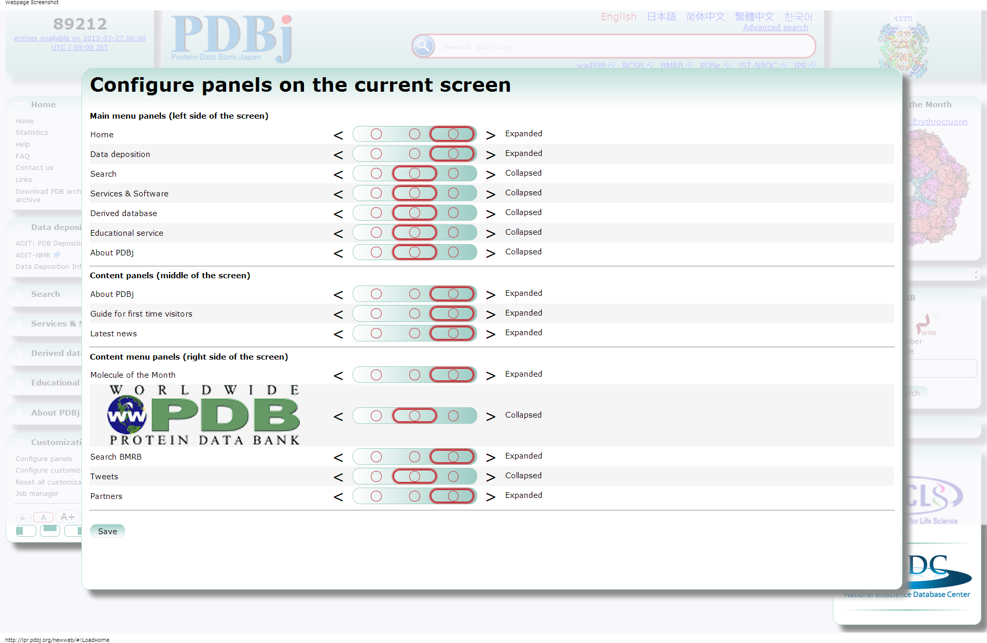Expand the Search sidebar panel

pos(20,294)
